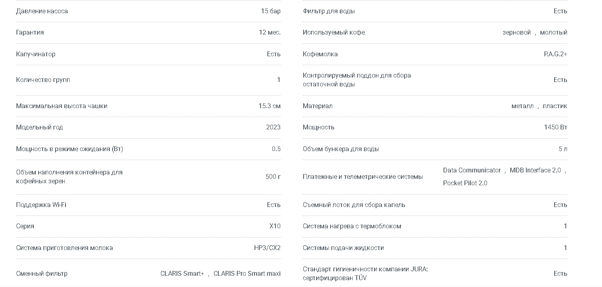This screenshot has height=287, width=602.
Task: Click the металл material value
Action: pos(522,106)
